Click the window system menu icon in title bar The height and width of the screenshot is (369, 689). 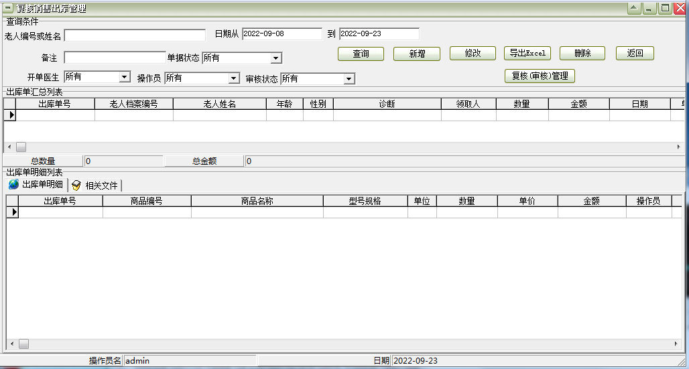[8, 9]
